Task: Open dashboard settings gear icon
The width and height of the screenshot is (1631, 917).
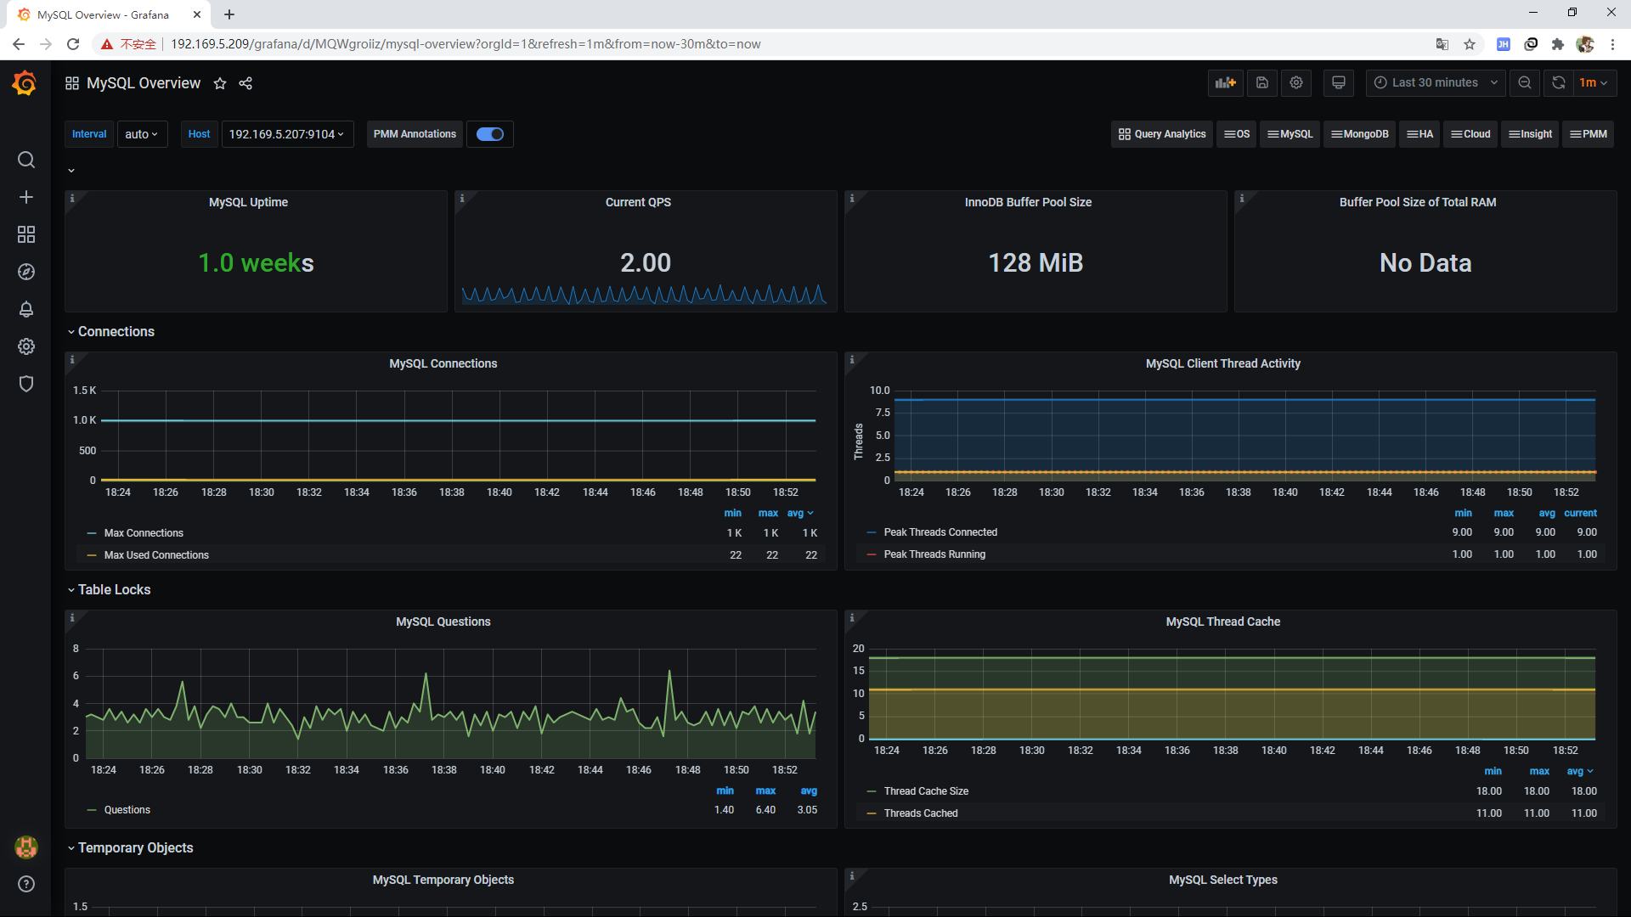Action: pos(1296,82)
